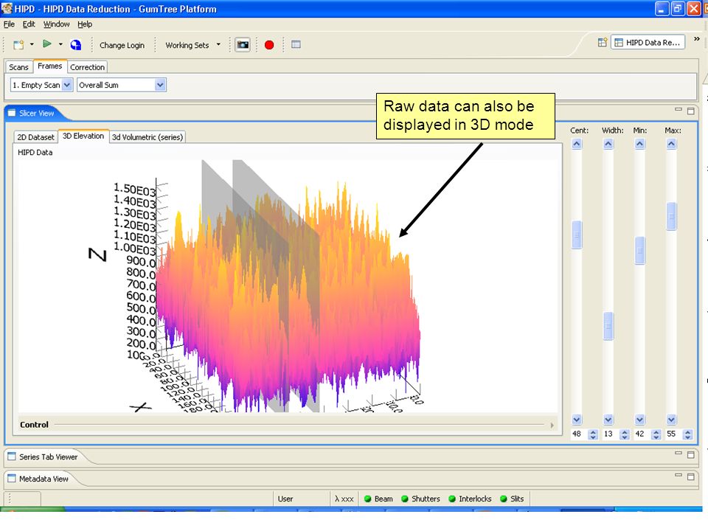Image resolution: width=708 pixels, height=531 pixels.
Task: Select the Frames tab
Action: tap(49, 66)
